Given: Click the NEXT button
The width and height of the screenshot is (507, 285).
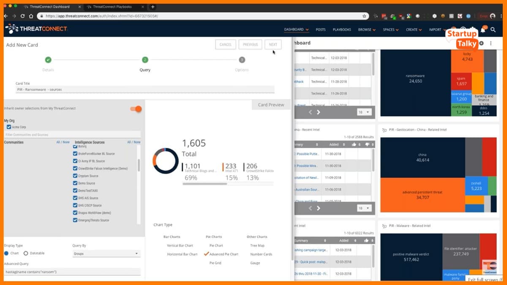Looking at the screenshot, I should pyautogui.click(x=273, y=44).
